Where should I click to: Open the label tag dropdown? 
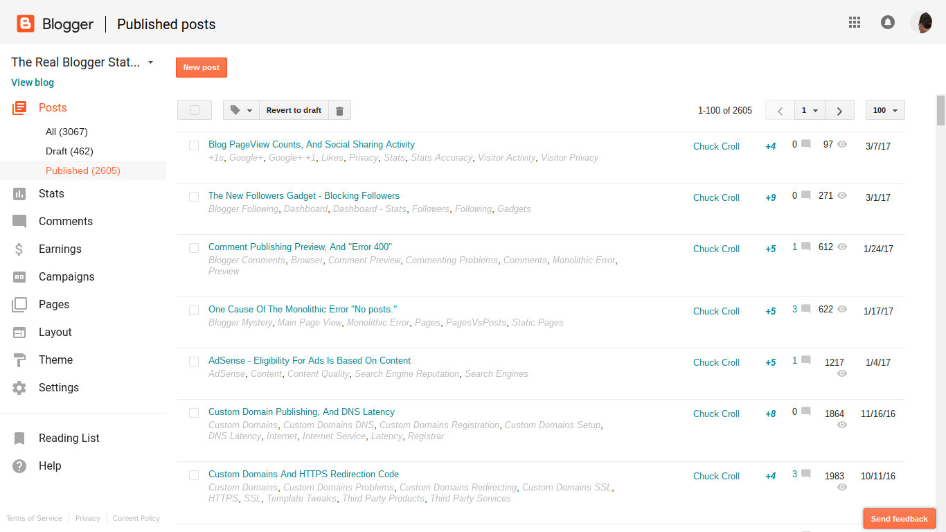click(241, 110)
